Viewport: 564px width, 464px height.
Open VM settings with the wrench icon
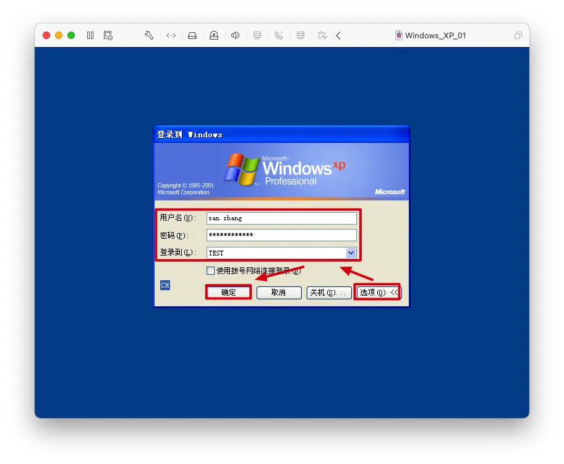coord(149,35)
